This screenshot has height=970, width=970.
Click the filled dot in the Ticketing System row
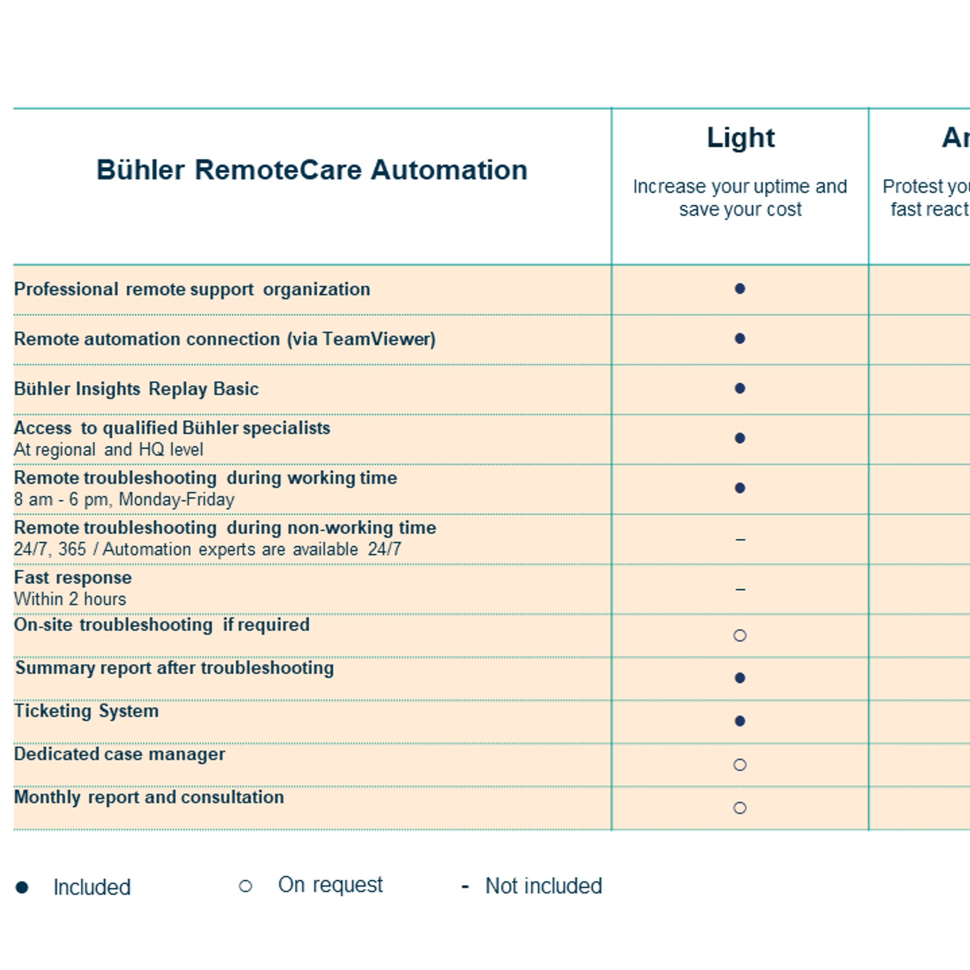point(740,721)
